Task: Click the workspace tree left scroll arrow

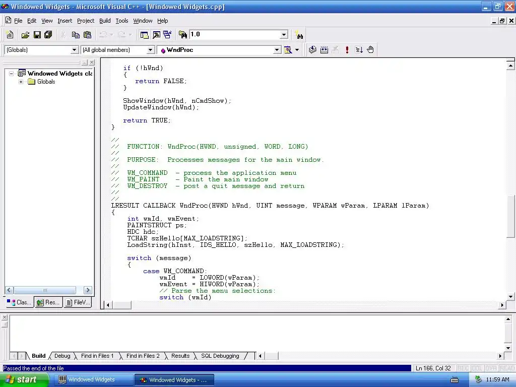Action: coord(9,290)
